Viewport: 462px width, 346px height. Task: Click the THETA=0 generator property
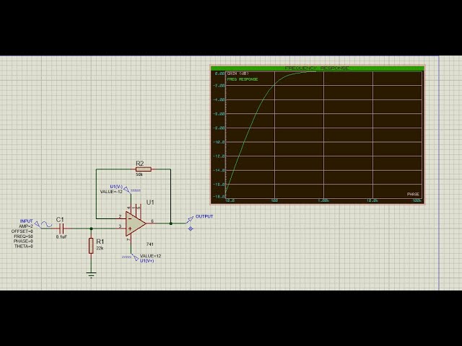[24, 247]
